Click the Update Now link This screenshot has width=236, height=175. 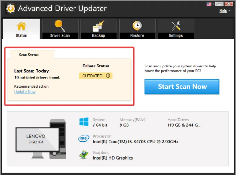pyautogui.click(x=25, y=92)
